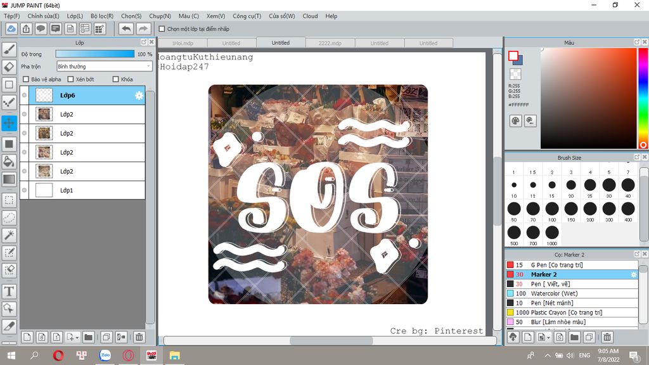Open 'Pha trộn' blend mode dropdown
649x365 pixels.
tap(105, 66)
